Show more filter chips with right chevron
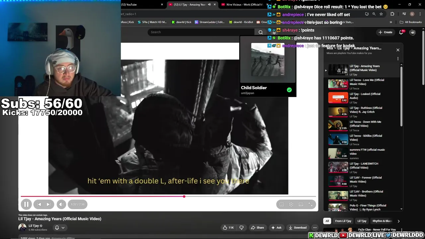Viewport: 425px width, 239px height. [398, 221]
